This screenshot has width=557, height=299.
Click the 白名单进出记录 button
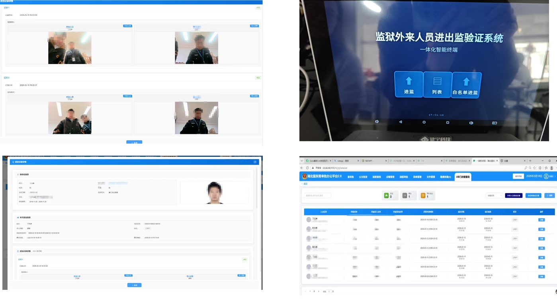[x=534, y=195]
